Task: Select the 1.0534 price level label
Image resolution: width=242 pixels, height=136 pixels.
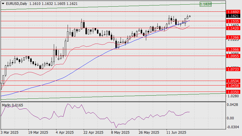Action: click(x=233, y=81)
